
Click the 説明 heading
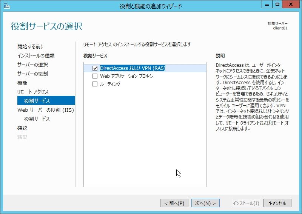pos(220,55)
